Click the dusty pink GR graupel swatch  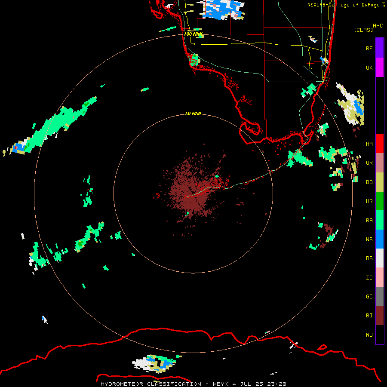coord(380,163)
